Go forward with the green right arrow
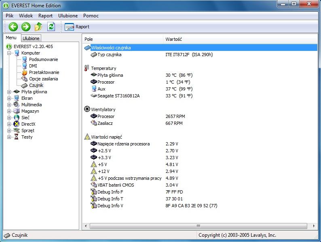 26,27
